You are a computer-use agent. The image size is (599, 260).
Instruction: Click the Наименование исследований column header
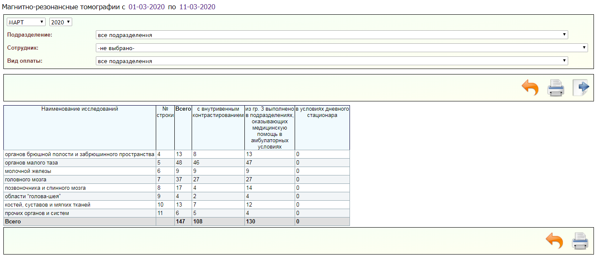[x=80, y=109]
